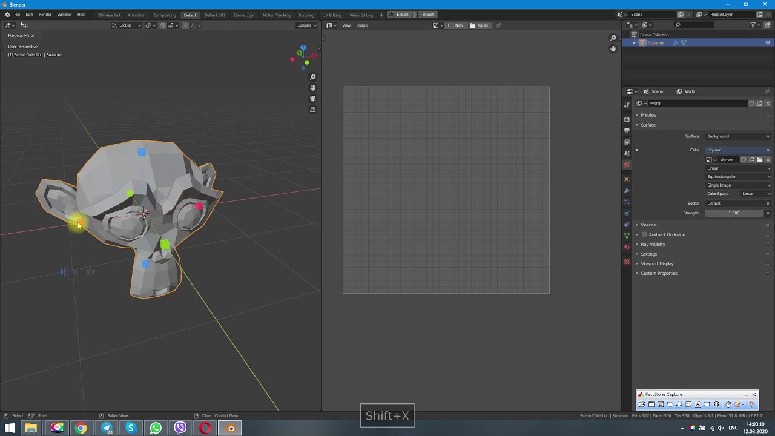Image resolution: width=775 pixels, height=436 pixels.
Task: Open the Render menu
Action: click(x=45, y=15)
